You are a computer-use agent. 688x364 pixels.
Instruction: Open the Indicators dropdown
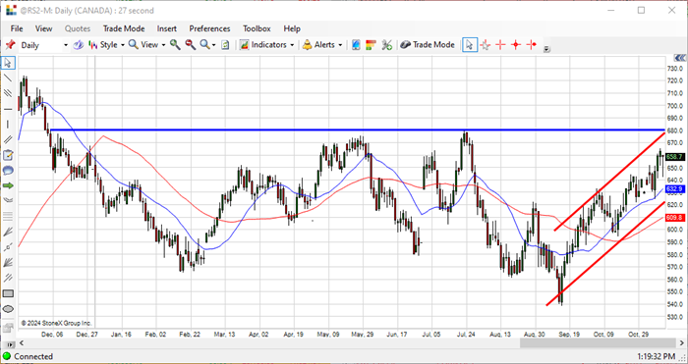(266, 45)
